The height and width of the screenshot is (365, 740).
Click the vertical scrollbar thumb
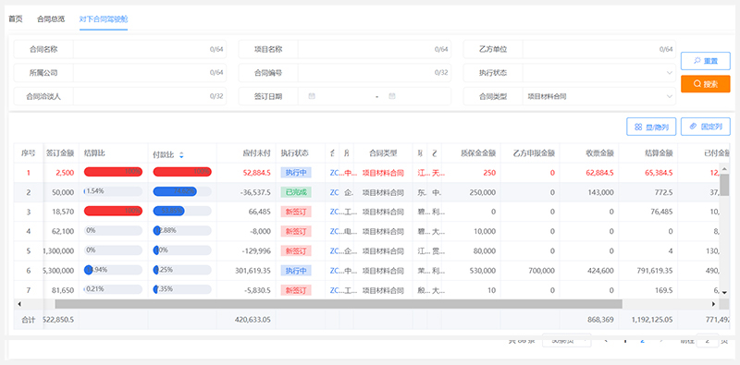[724, 185]
